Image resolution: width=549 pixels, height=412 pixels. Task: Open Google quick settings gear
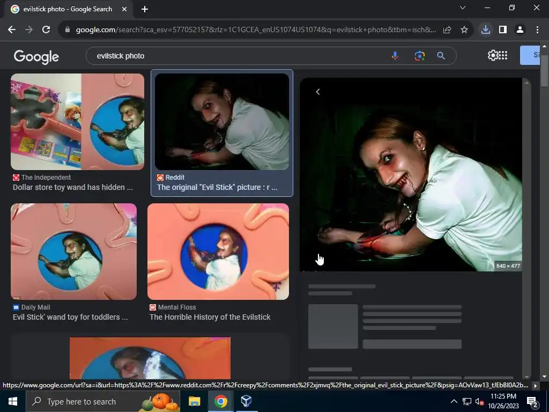click(493, 55)
